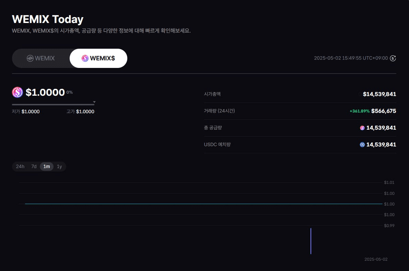Click the 고가 $1.0000 high price
Viewport: 409px width, 271px height.
pyautogui.click(x=80, y=111)
